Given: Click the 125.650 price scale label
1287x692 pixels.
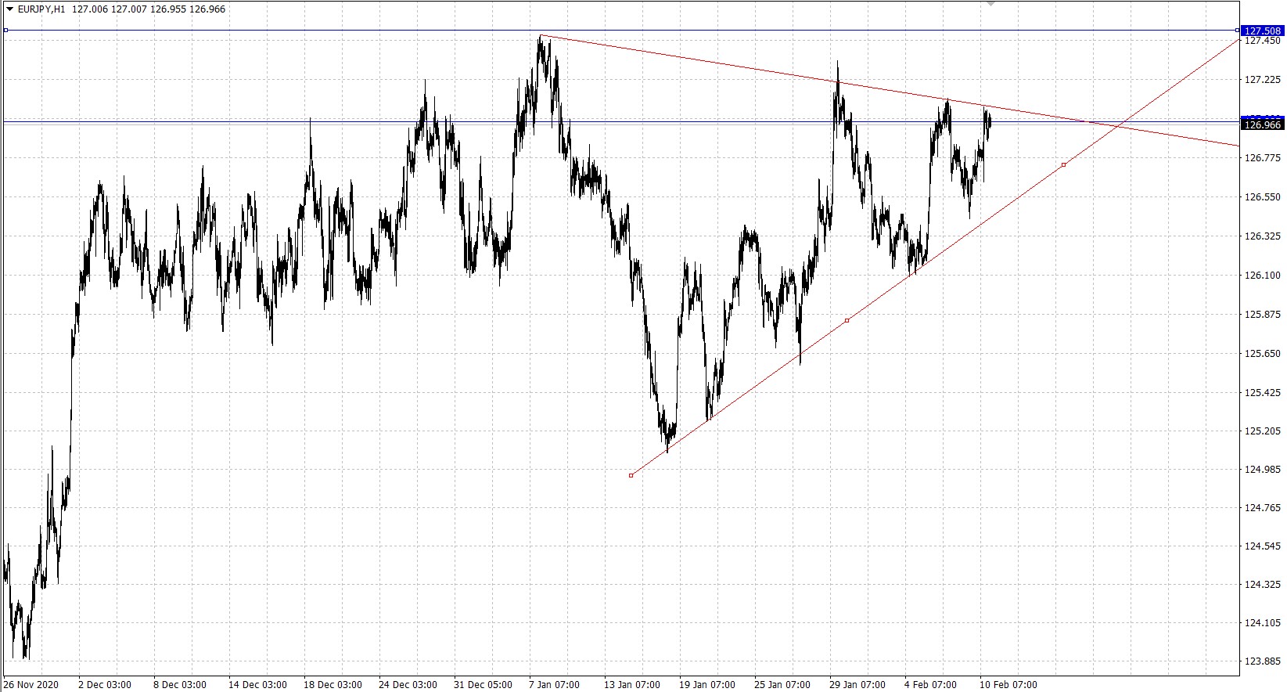Looking at the screenshot, I should pos(1263,354).
